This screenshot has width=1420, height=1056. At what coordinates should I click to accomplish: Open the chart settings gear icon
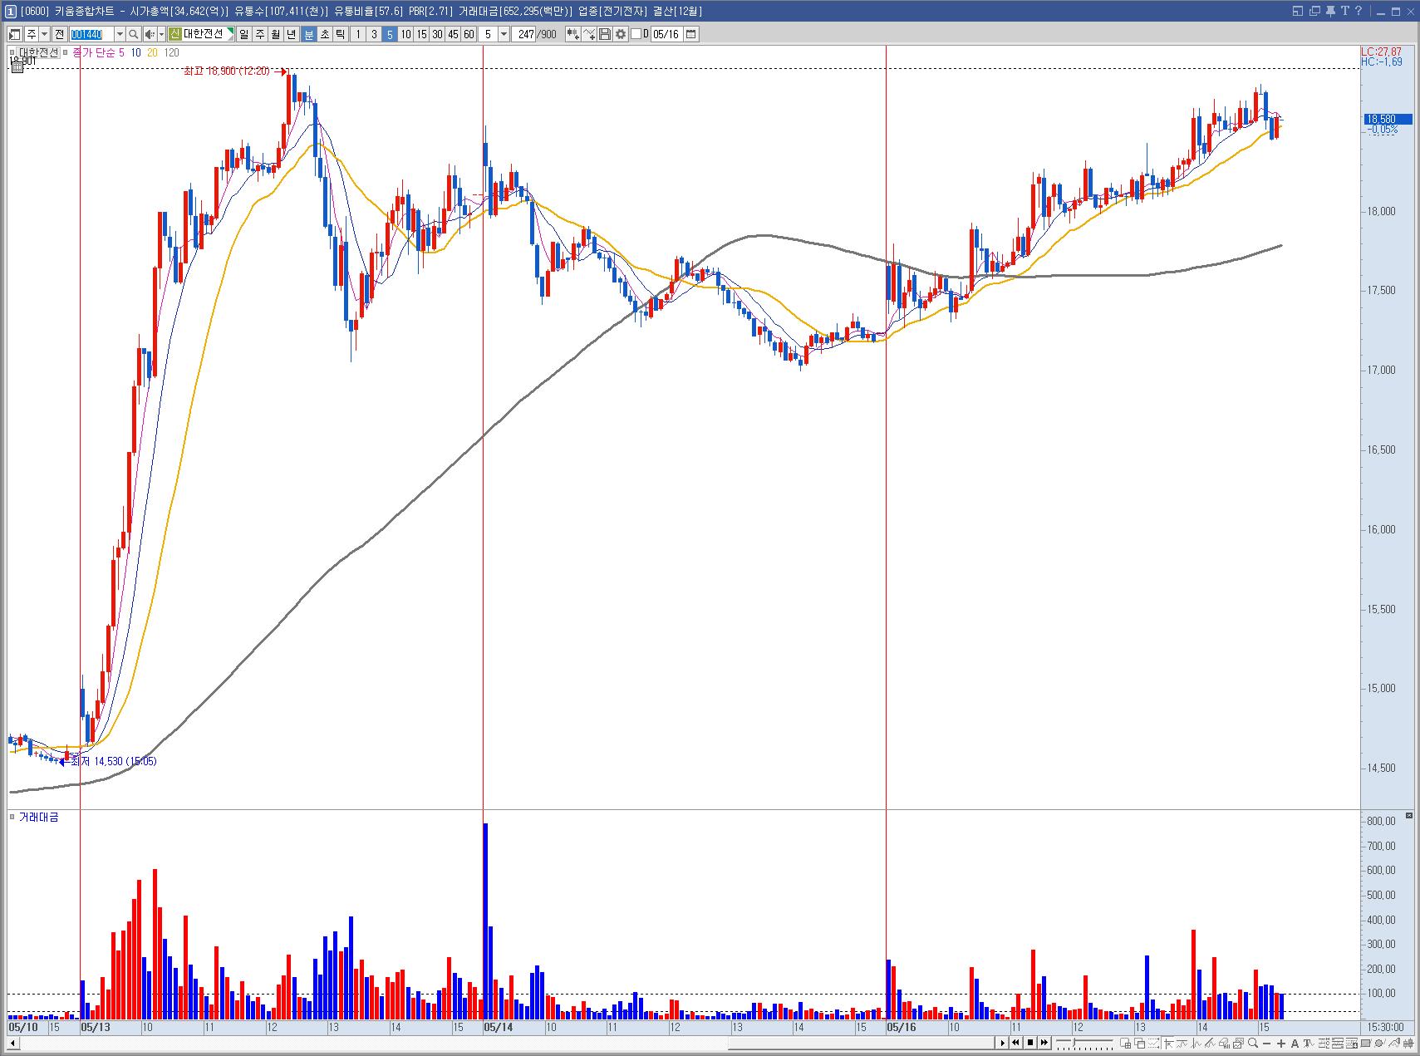point(621,34)
